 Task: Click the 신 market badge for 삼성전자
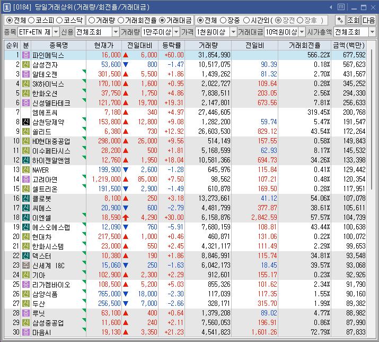[x=26, y=64]
